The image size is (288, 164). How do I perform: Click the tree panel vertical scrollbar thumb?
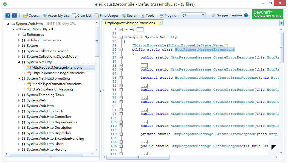(x=97, y=41)
